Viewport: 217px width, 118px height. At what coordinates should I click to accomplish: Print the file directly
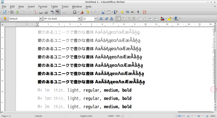tap(41, 12)
